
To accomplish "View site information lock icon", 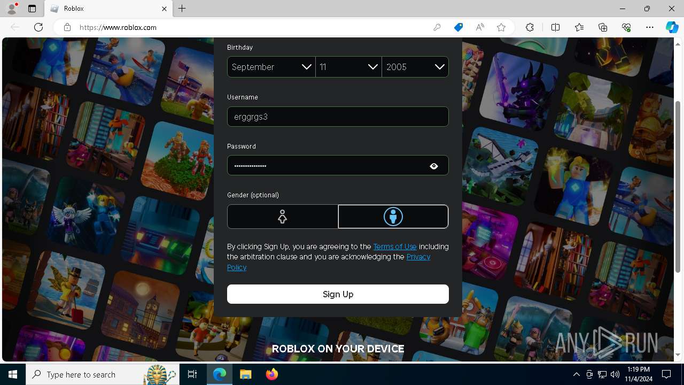I will [x=67, y=27].
